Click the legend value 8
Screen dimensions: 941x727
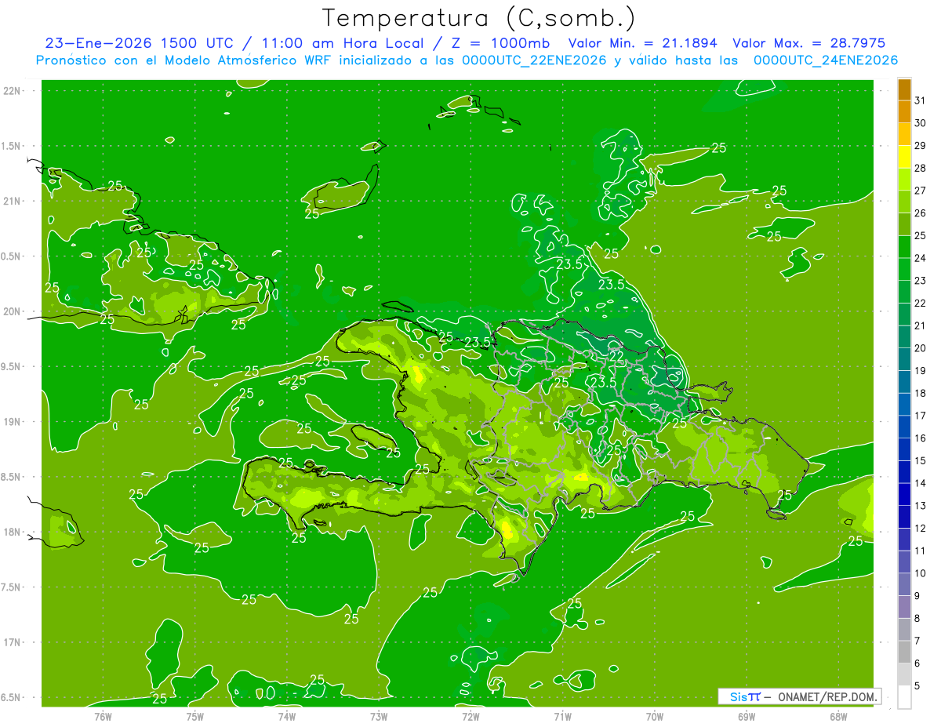917,618
